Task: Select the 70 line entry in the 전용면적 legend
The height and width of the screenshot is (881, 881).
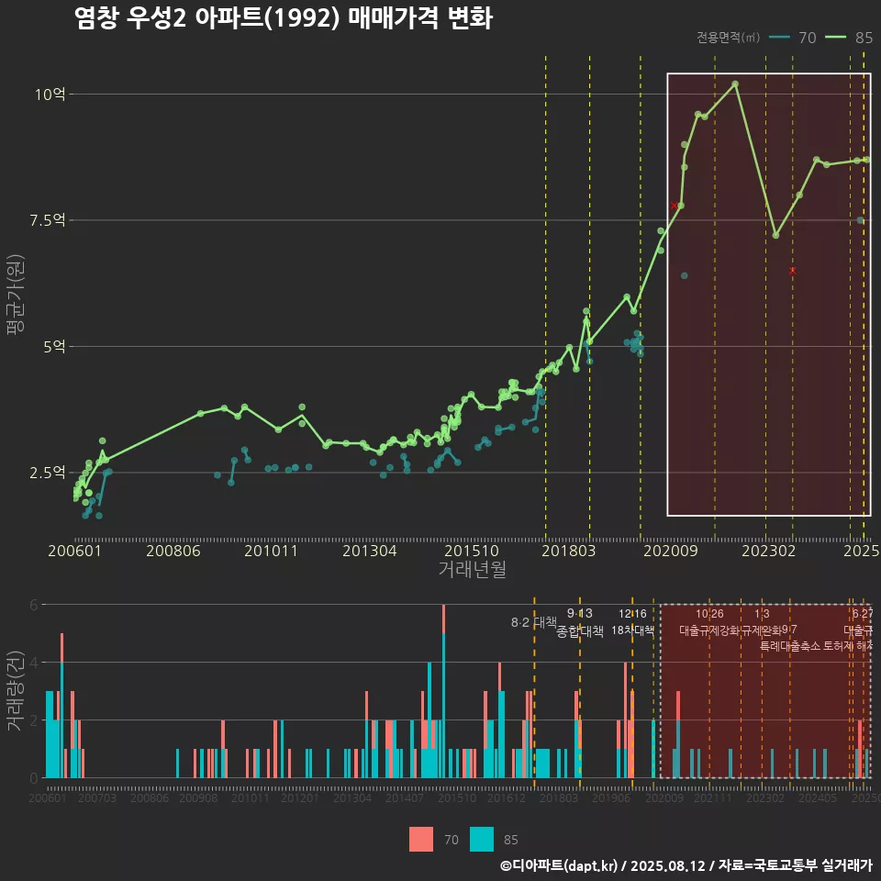Action: point(792,38)
